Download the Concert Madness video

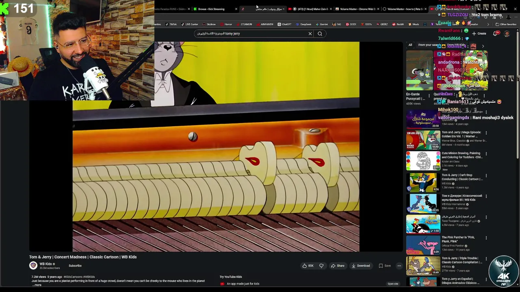tap(361, 266)
